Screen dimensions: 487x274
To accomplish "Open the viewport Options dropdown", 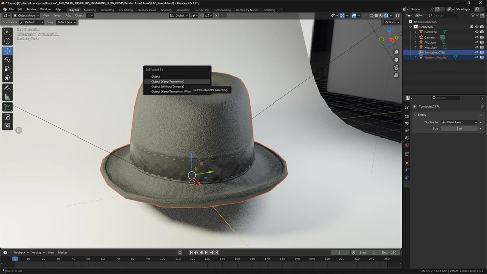I will coord(392,22).
